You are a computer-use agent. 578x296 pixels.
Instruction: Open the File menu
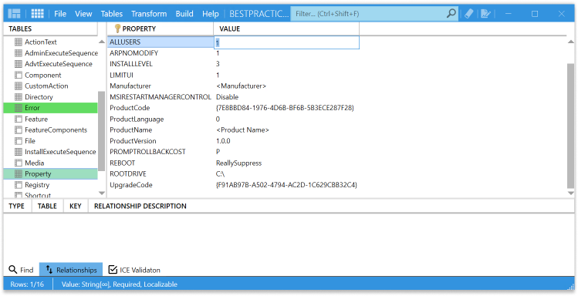click(60, 14)
